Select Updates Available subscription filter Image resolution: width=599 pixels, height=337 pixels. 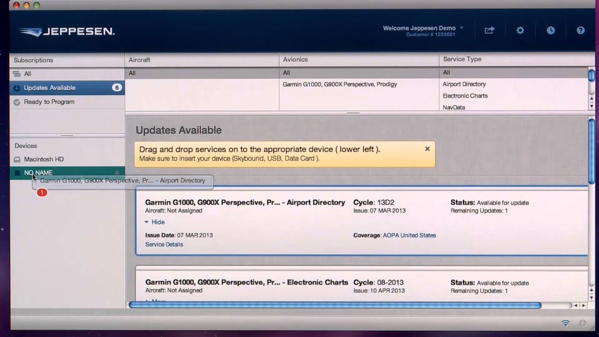67,88
